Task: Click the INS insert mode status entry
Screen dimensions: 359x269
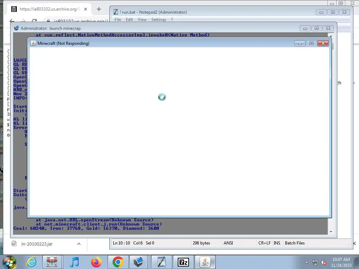Action: pyautogui.click(x=277, y=243)
